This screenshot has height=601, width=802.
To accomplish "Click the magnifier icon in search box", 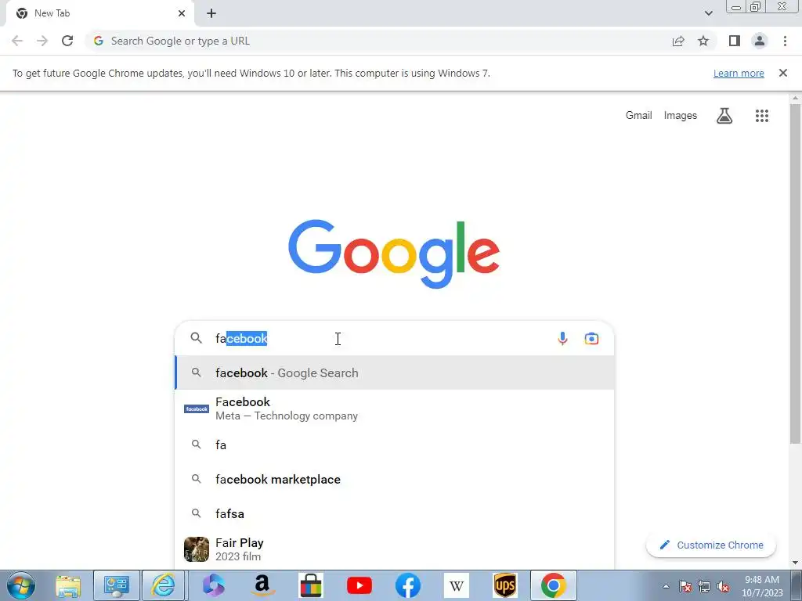I will click(197, 338).
